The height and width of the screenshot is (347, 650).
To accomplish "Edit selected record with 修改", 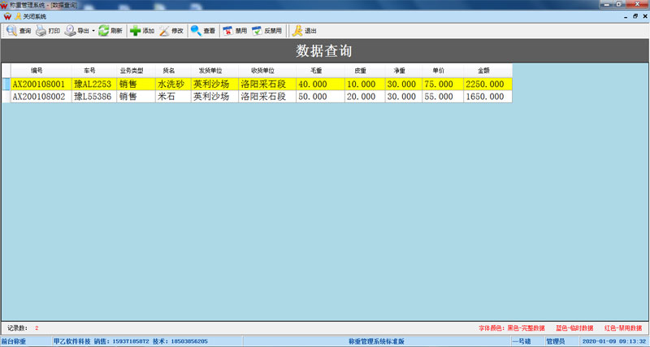I will [171, 31].
